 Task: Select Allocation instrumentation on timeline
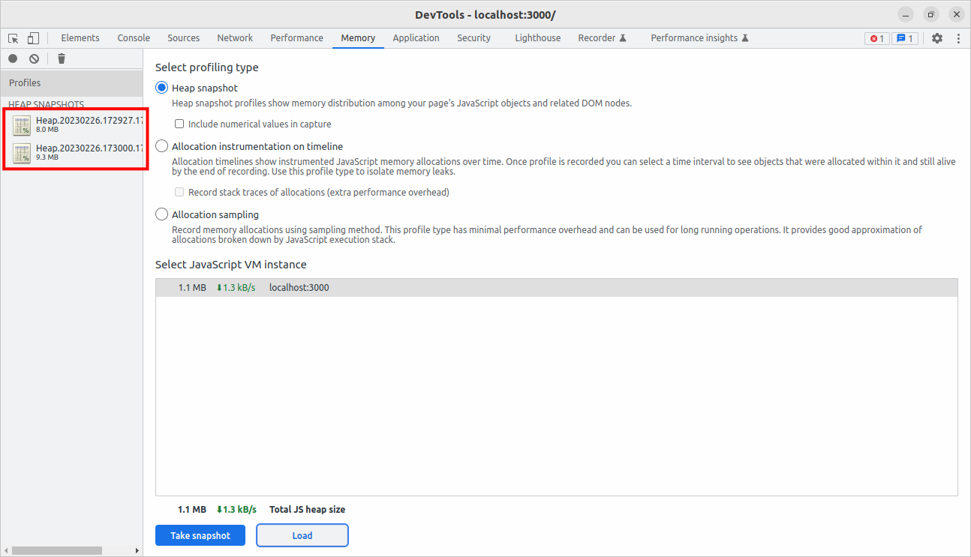[x=161, y=146]
